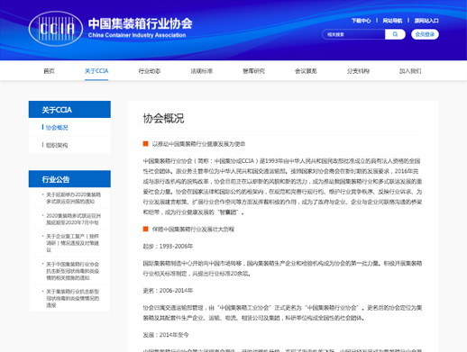The image size is (467, 352).
Task: Select 组织架构 in the sidebar
Action: [x=57, y=145]
